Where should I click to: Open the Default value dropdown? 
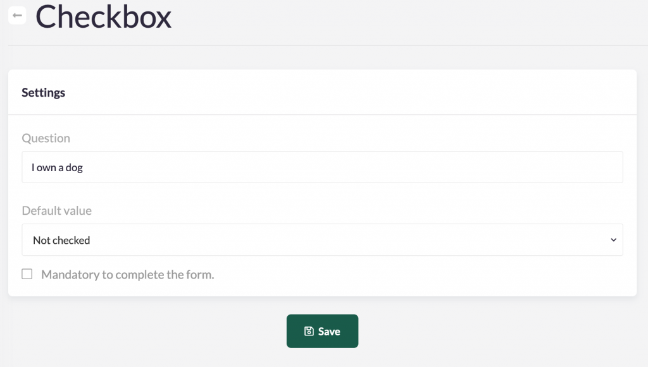coord(322,240)
